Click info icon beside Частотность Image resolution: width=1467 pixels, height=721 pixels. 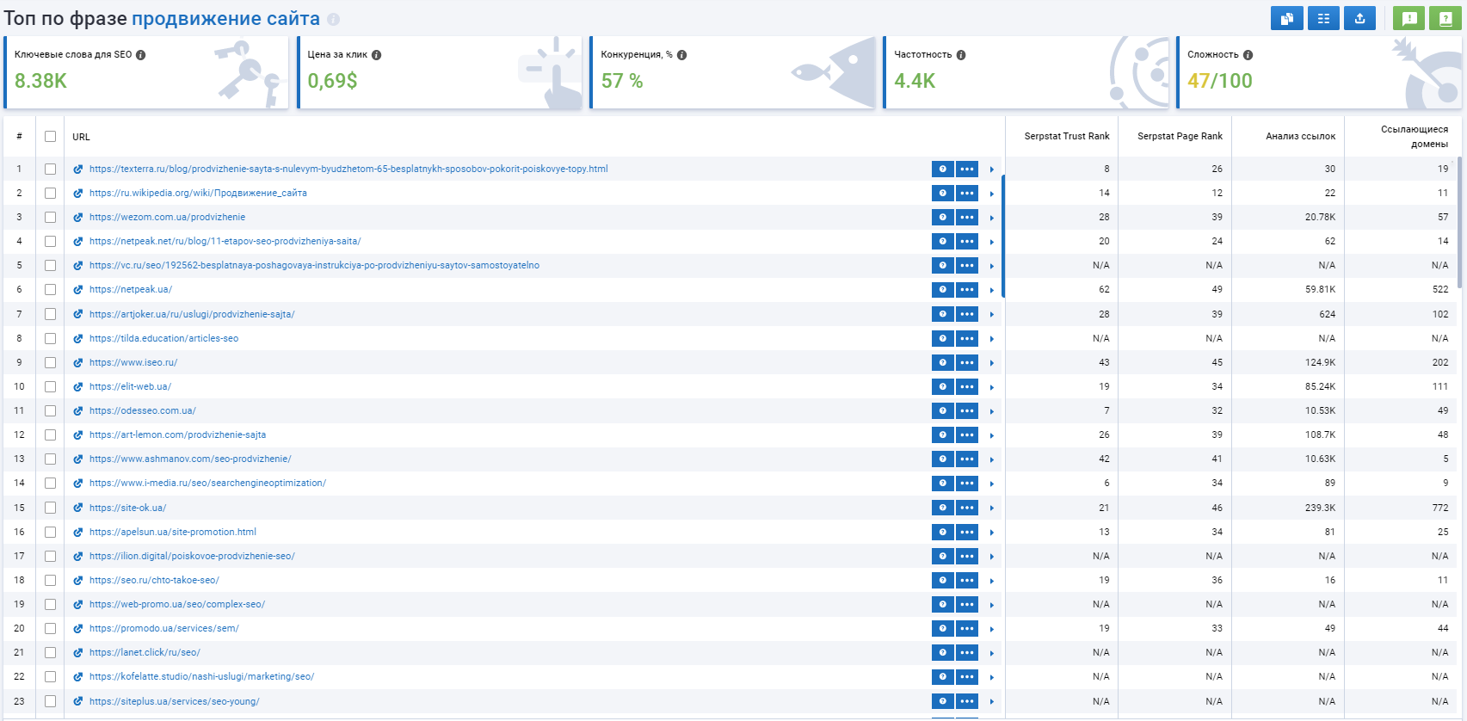[x=961, y=55]
